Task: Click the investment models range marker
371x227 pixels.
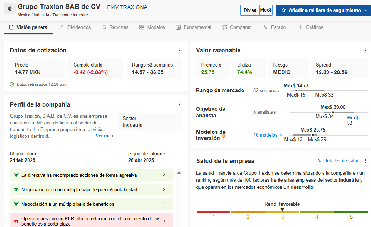Action: coord(313,135)
